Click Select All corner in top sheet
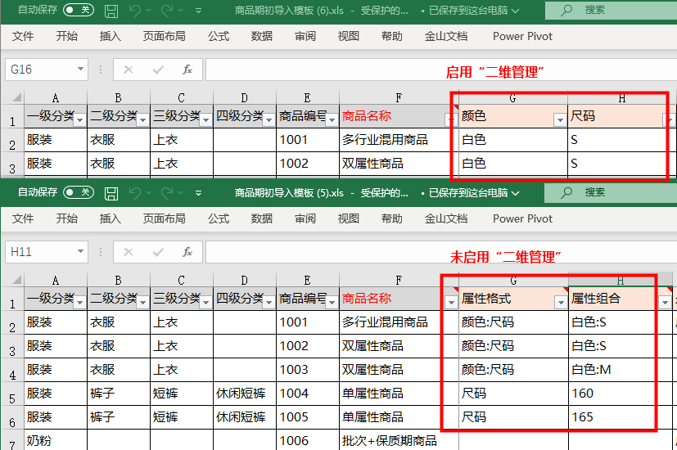 (16, 97)
